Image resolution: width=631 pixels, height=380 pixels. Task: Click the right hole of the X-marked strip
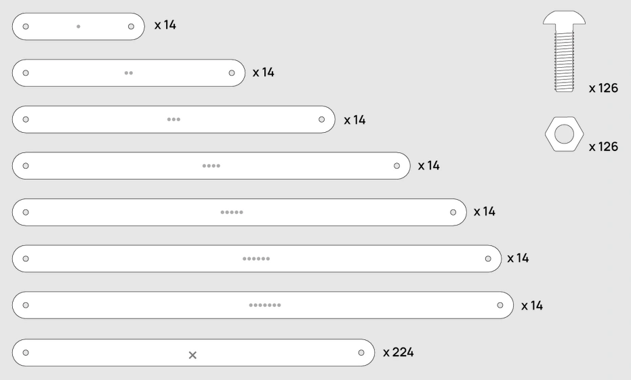click(x=361, y=353)
